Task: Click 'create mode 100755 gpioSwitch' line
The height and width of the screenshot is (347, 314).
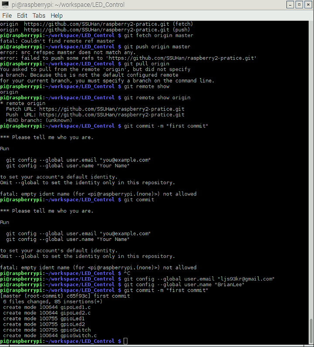Action: click(x=47, y=330)
